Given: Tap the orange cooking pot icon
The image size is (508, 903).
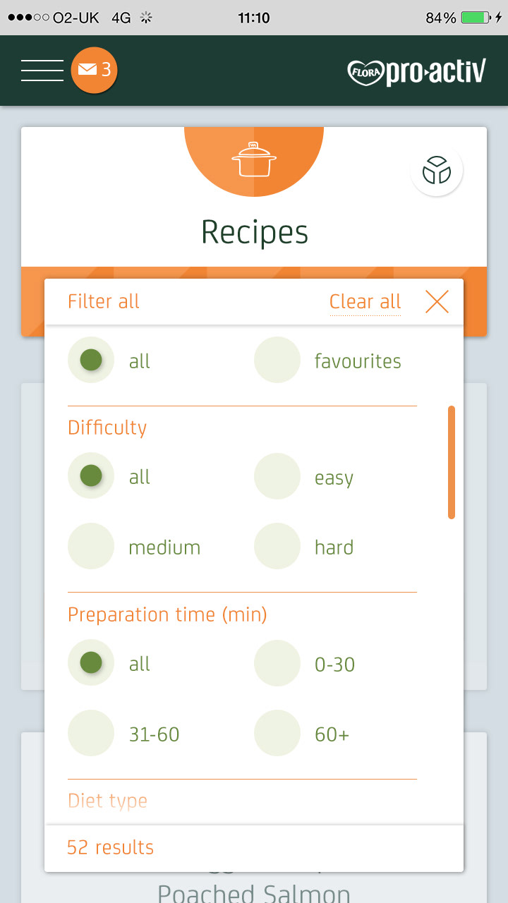Looking at the screenshot, I should coord(254,160).
